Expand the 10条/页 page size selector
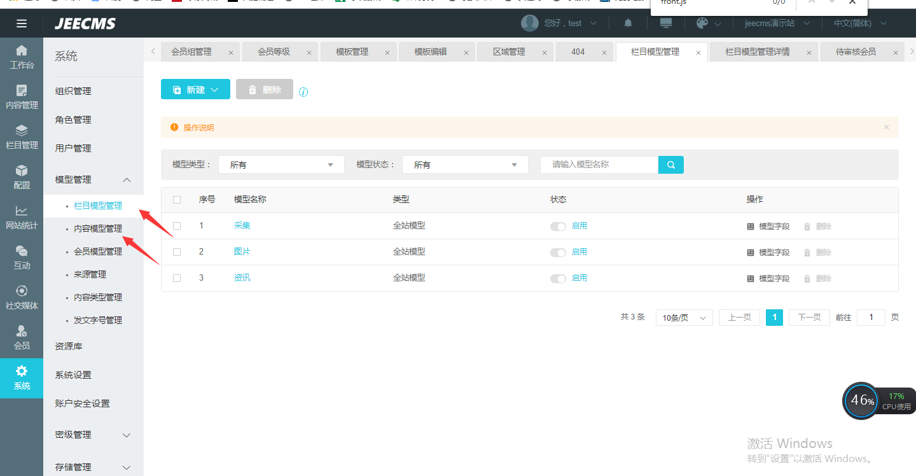The width and height of the screenshot is (916, 476). [x=684, y=318]
